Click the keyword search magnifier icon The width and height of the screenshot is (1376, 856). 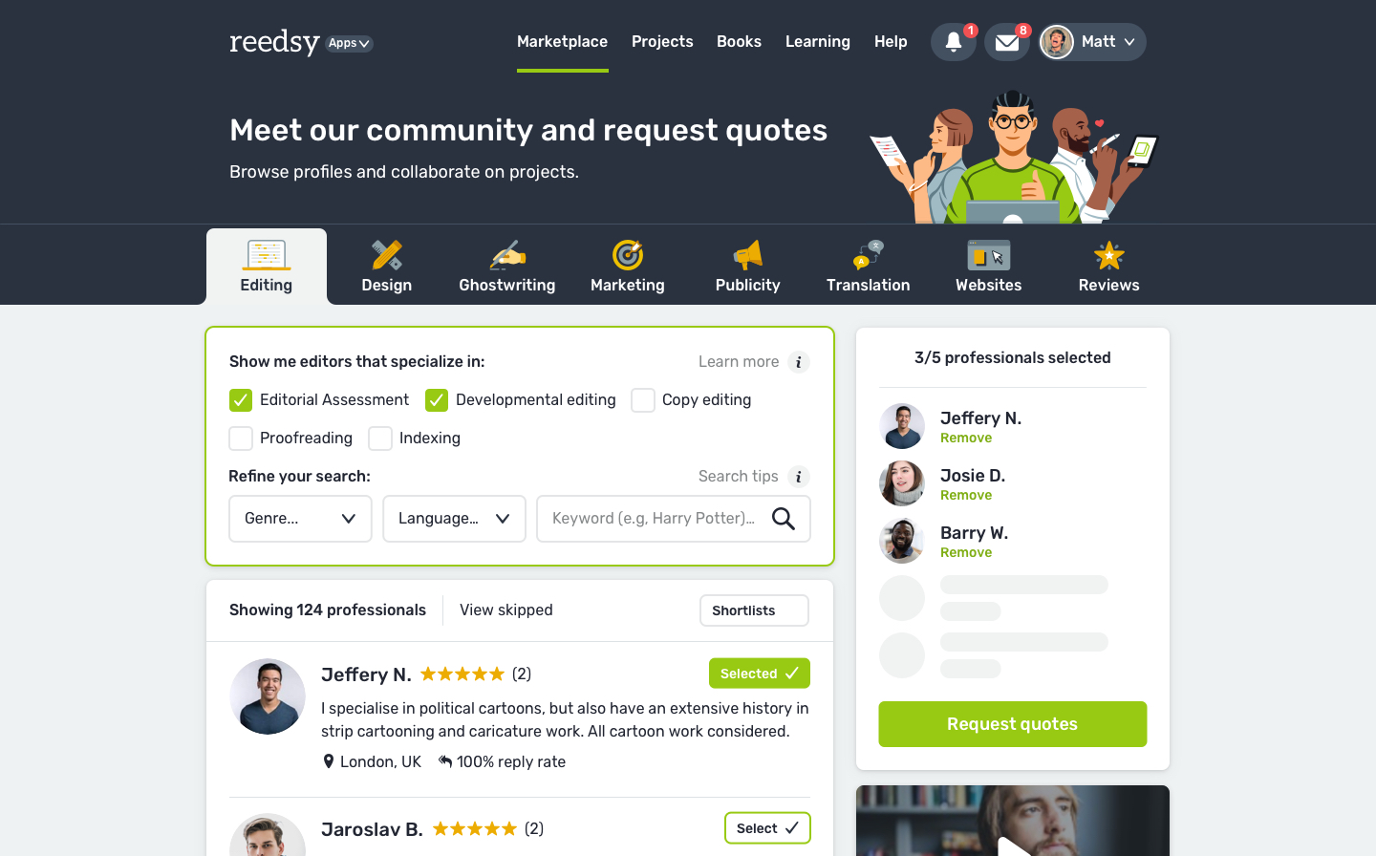tap(784, 519)
